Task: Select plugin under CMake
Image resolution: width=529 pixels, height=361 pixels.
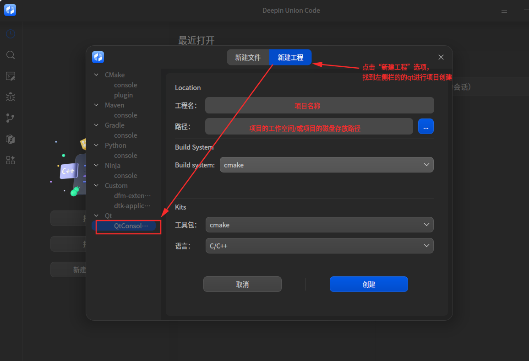Action: [x=124, y=95]
